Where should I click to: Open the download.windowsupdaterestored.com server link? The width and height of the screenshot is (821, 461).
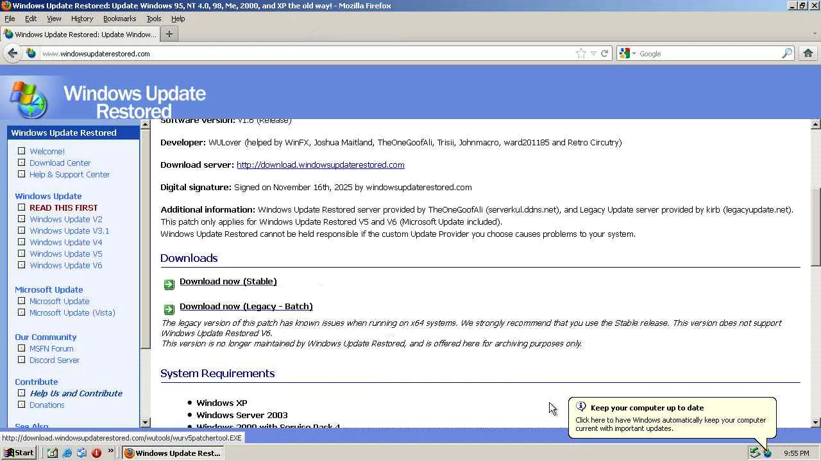321,165
